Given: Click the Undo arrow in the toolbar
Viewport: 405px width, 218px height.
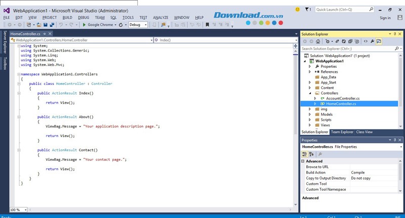Looking at the screenshot, I should click(61, 25).
